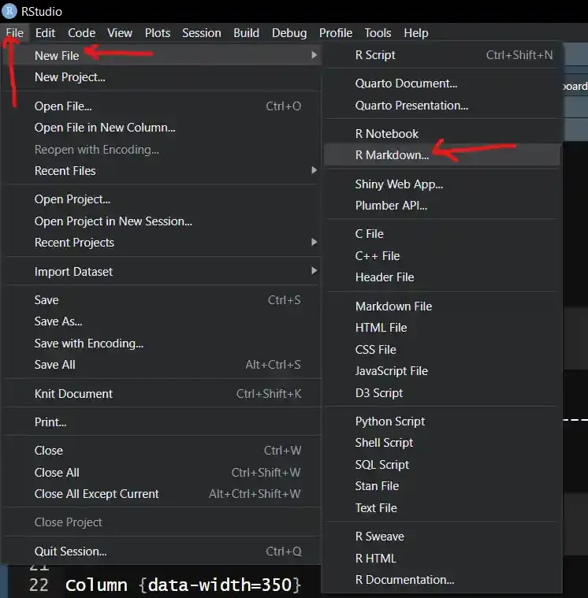Open the File menu
This screenshot has width=588, height=598.
click(14, 33)
